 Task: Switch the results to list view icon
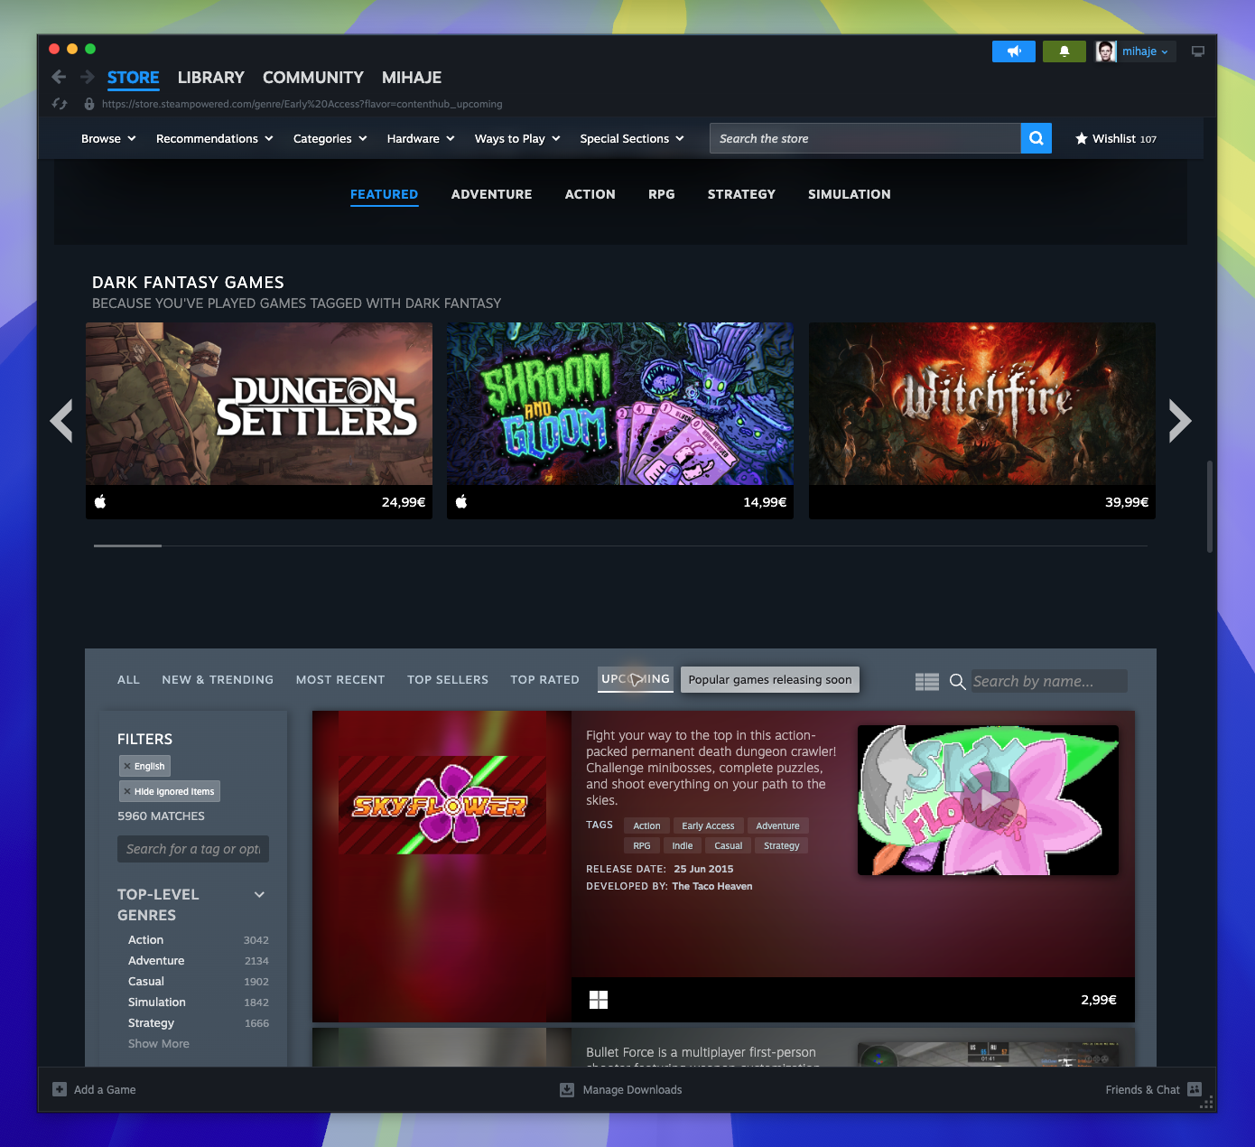point(927,682)
